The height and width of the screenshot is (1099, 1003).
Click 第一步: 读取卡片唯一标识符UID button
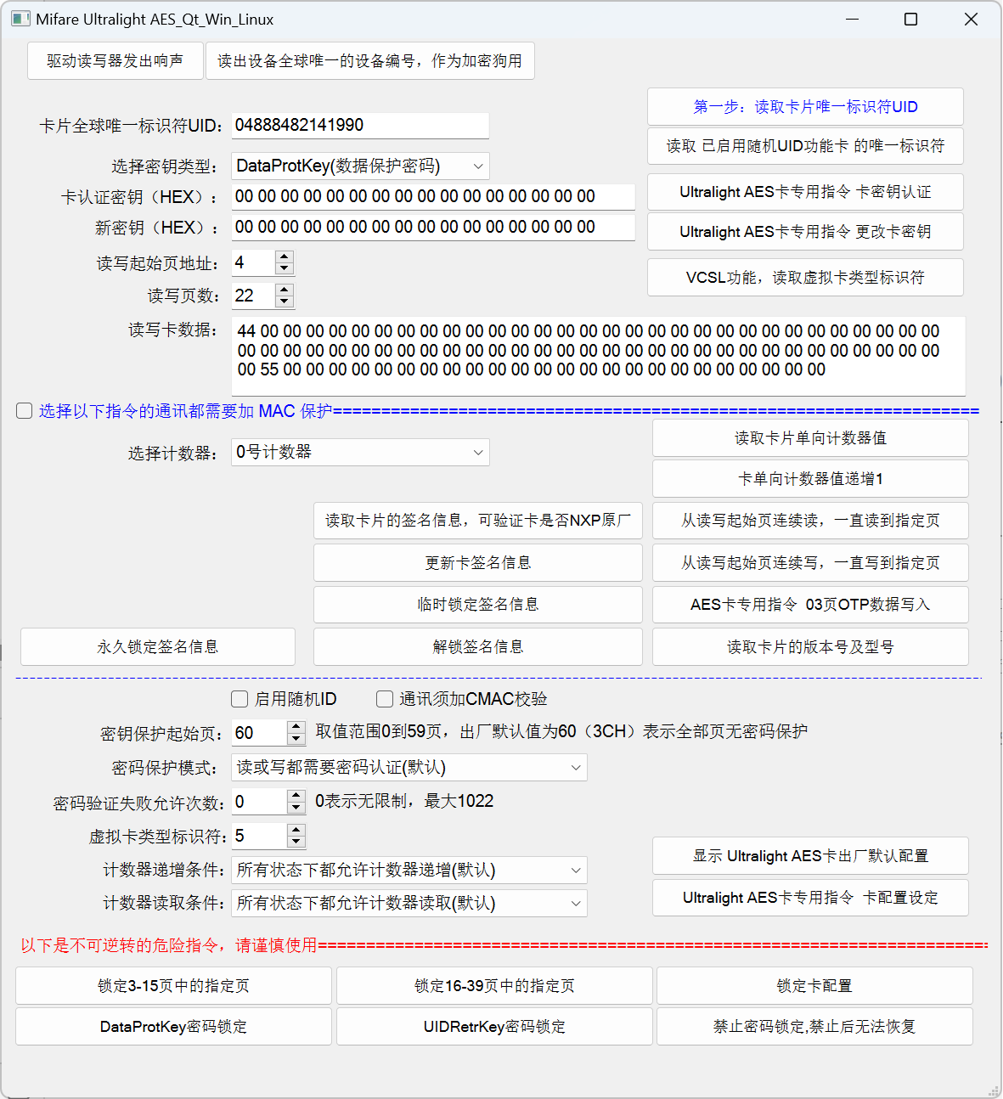[805, 107]
